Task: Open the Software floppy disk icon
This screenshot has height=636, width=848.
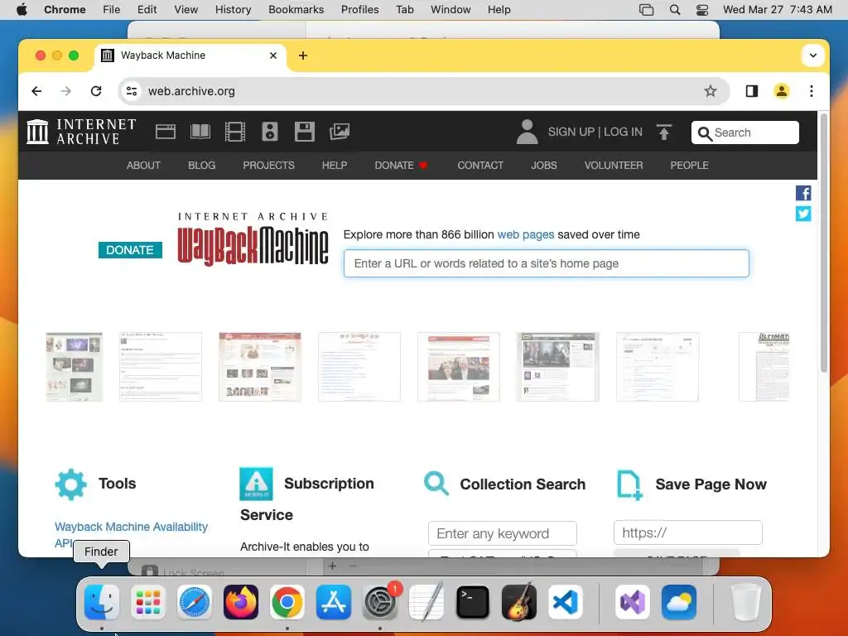Action: tap(305, 132)
